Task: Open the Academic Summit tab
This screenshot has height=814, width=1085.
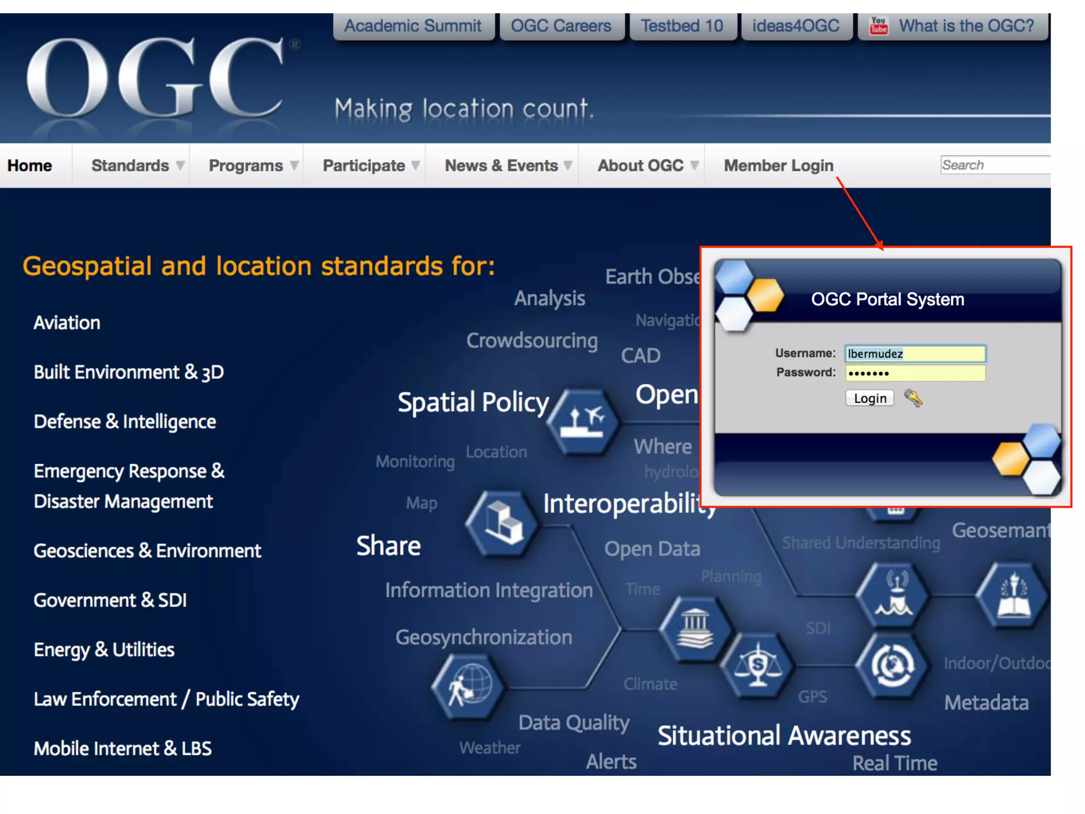Action: pyautogui.click(x=413, y=26)
